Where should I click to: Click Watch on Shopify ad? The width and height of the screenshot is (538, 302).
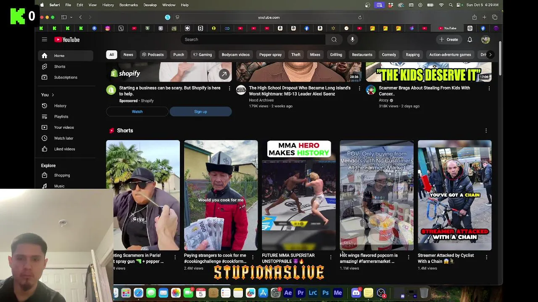coord(137,112)
